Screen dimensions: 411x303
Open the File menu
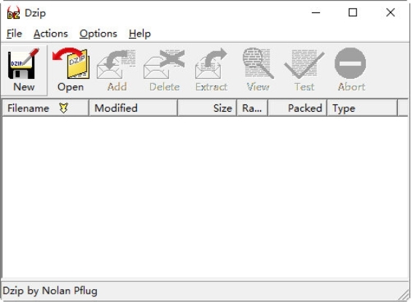[x=14, y=34]
